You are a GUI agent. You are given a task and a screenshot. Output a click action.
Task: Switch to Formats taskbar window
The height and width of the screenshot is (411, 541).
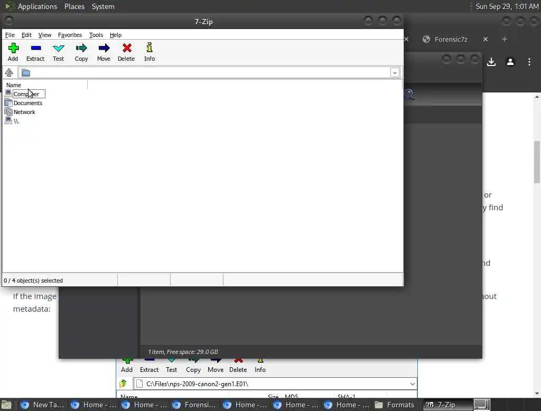click(395, 405)
